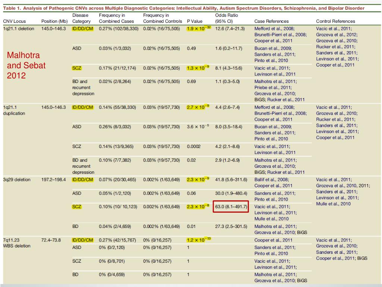The image size is (382, 287).
Task: Click the cell '0.27% (42/15,767)'
Action: [x=117, y=240]
